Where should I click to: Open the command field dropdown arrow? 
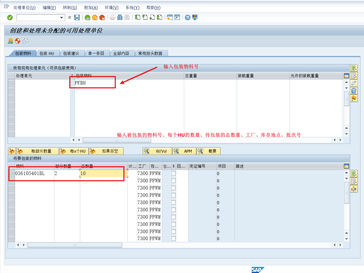[62, 18]
